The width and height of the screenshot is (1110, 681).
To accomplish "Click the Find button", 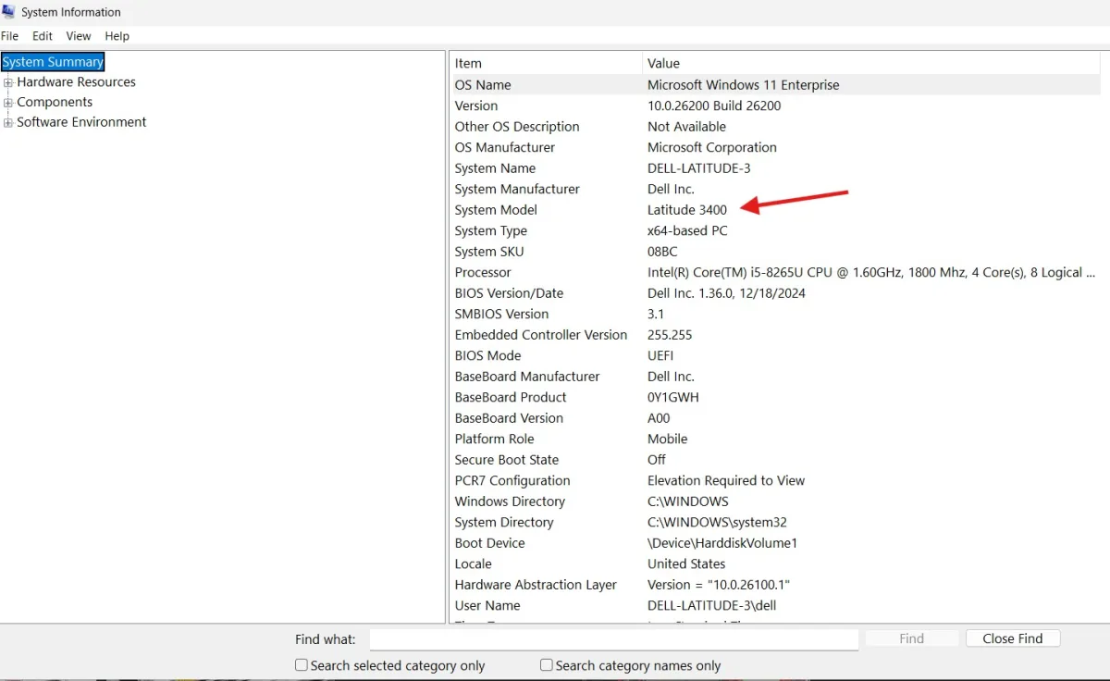I will click(912, 638).
